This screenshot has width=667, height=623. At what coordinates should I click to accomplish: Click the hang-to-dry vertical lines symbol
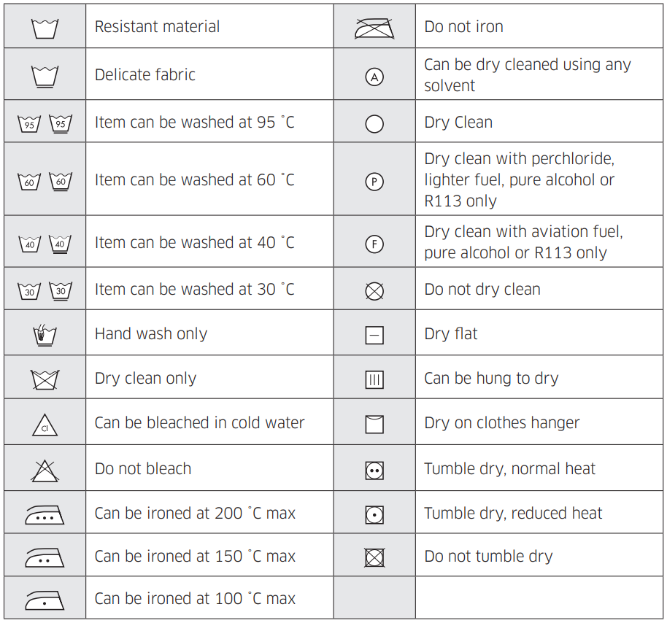[x=374, y=380]
